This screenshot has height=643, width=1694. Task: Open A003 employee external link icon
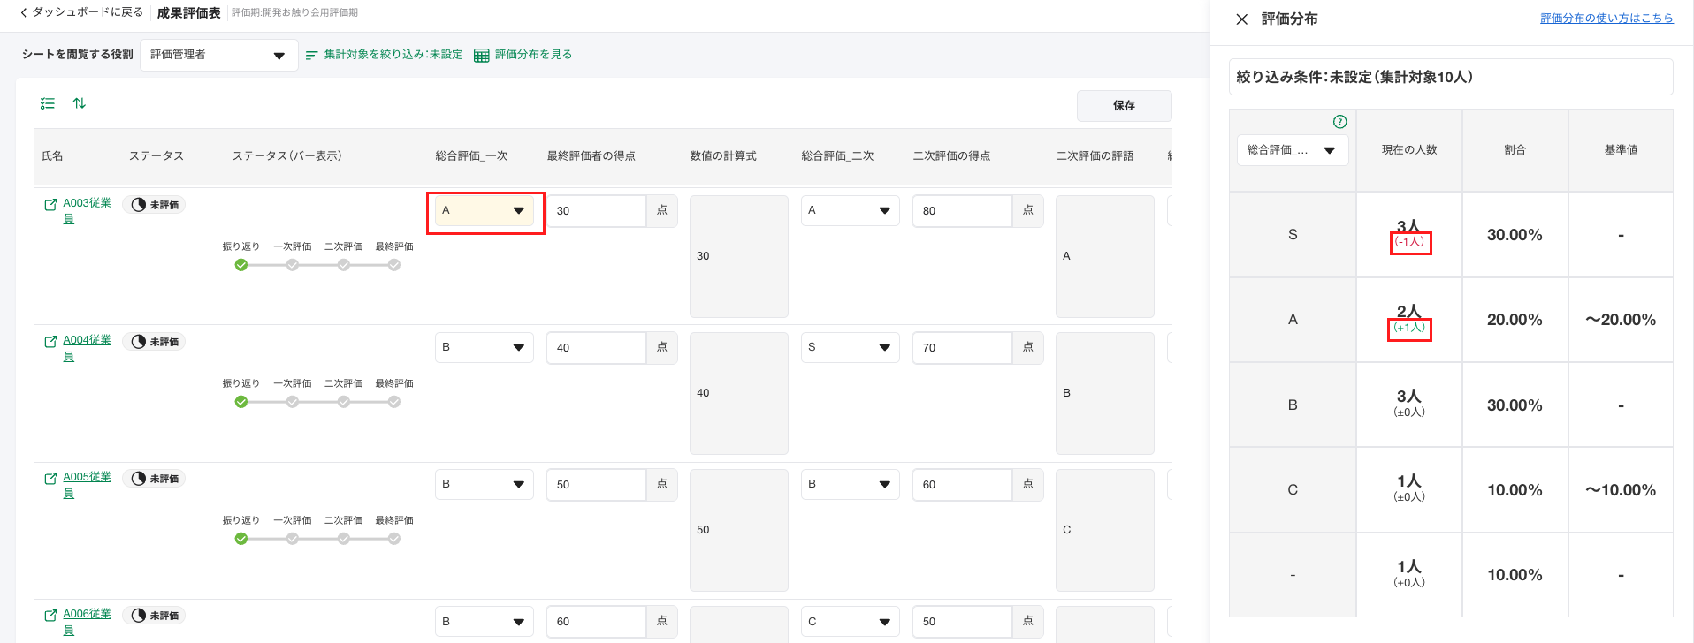coord(50,205)
